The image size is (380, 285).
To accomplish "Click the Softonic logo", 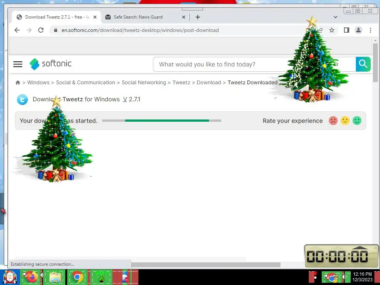I will click(x=50, y=64).
